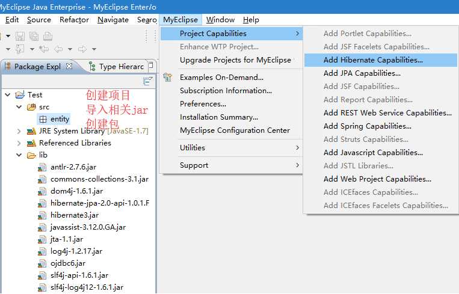This screenshot has width=459, height=294.
Task: Open Subscription Information
Action: coord(232,91)
